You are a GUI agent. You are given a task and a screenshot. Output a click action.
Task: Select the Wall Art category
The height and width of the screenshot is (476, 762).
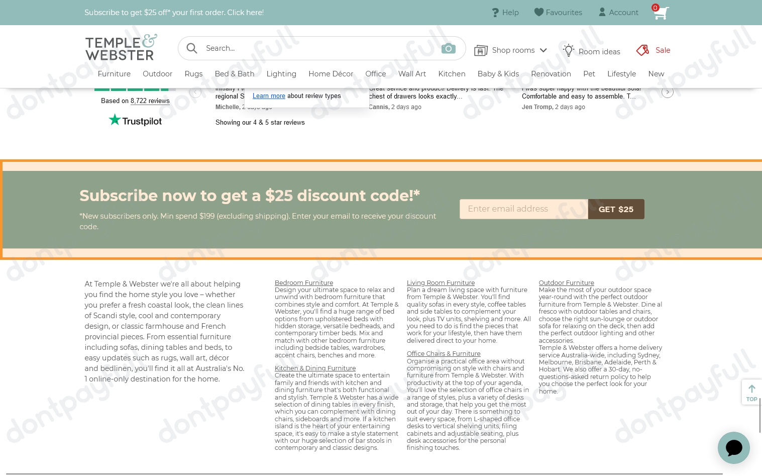412,74
